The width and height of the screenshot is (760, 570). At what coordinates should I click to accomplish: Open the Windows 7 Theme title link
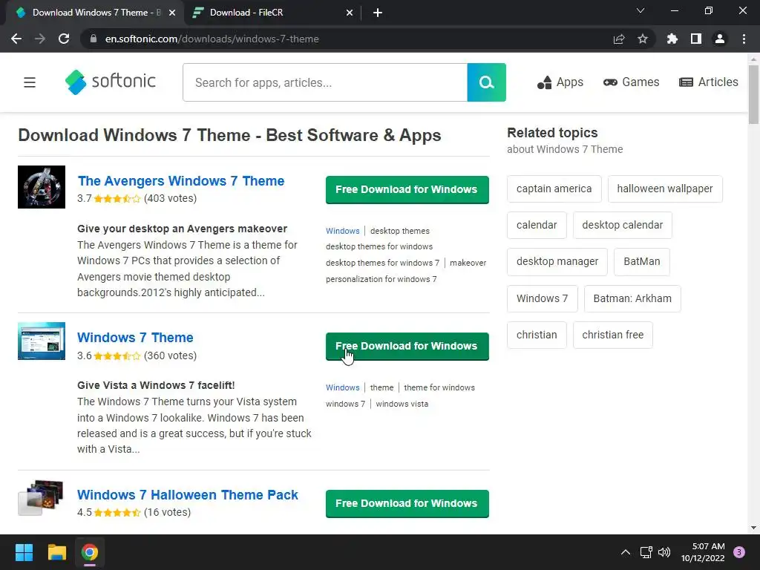pos(135,338)
